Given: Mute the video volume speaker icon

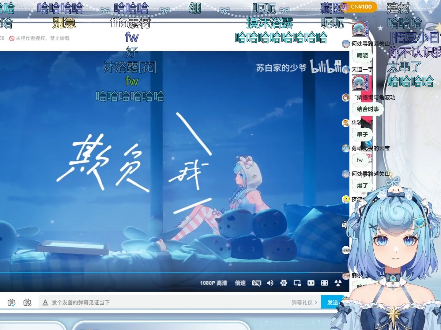Looking at the screenshot, I should tap(270, 283).
